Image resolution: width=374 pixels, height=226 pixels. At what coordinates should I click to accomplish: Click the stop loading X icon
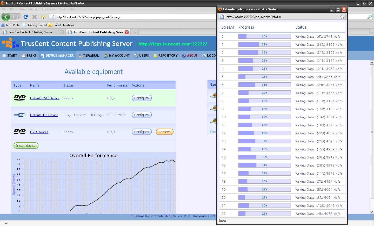(x=34, y=17)
